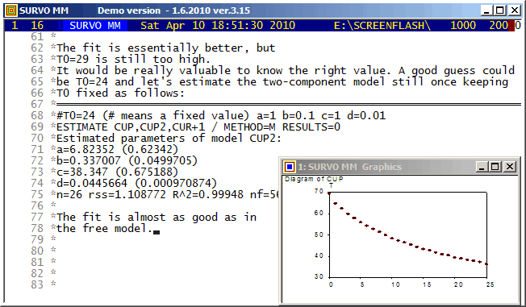Click the x-axis label 25 on the plot
Screen dimensions: 526x307
point(490,284)
